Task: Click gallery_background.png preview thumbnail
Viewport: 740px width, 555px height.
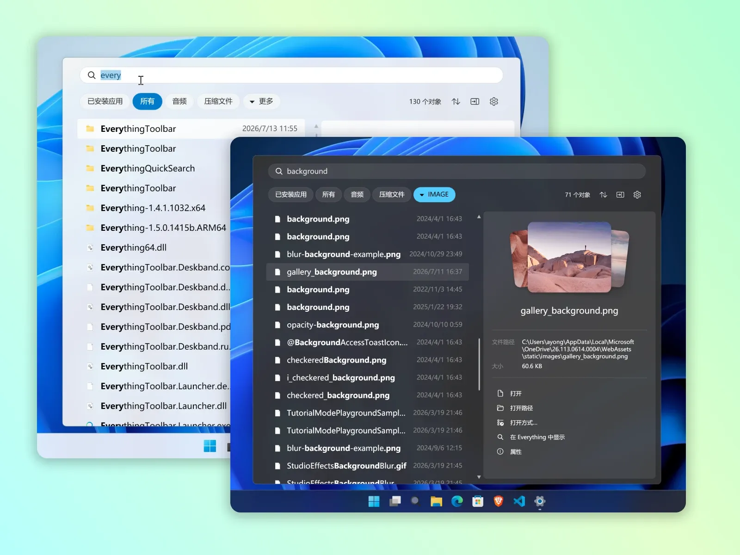Action: [569, 257]
